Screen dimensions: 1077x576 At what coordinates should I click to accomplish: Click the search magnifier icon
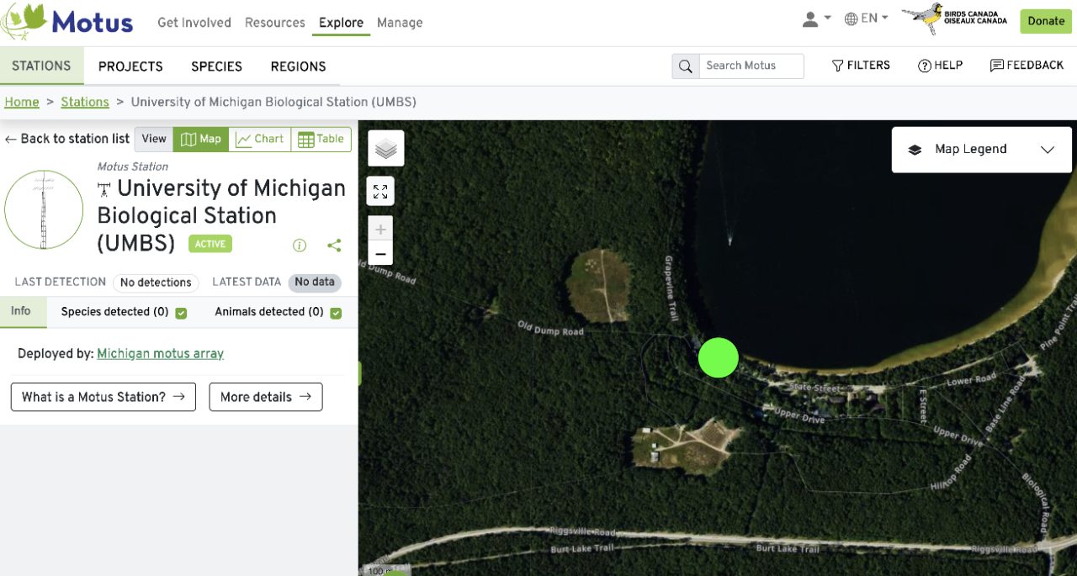click(x=685, y=65)
